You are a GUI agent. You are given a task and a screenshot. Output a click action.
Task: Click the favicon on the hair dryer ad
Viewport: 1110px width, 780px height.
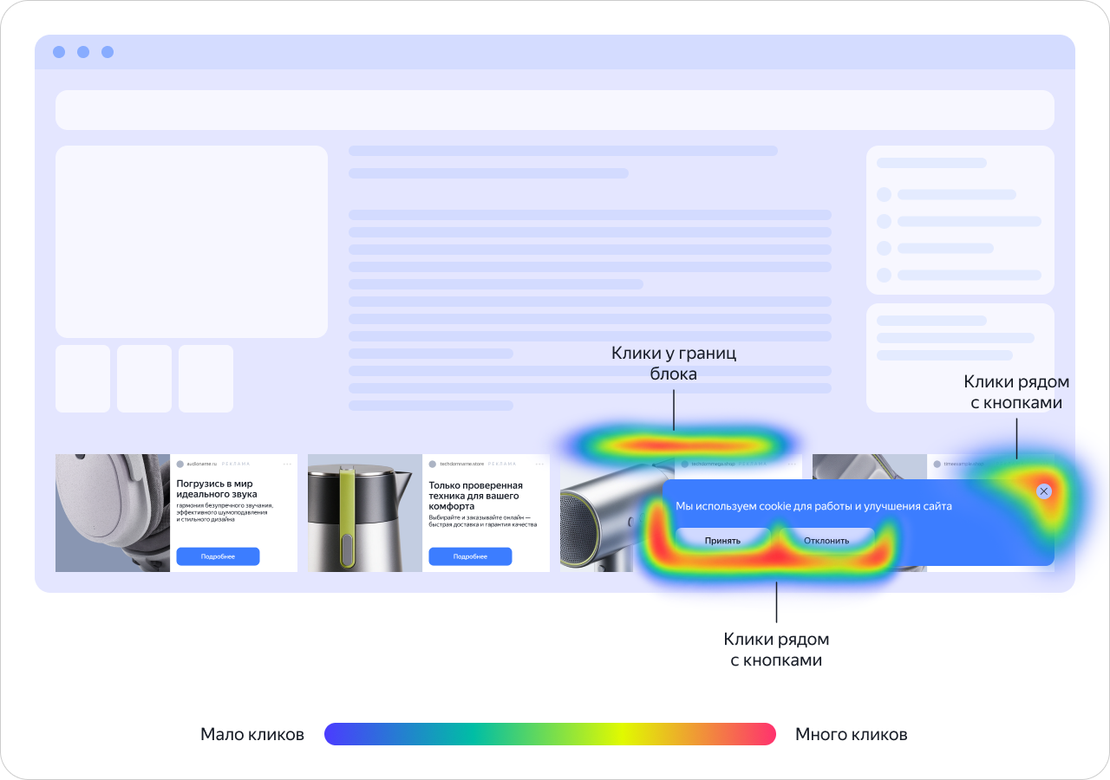coord(685,464)
